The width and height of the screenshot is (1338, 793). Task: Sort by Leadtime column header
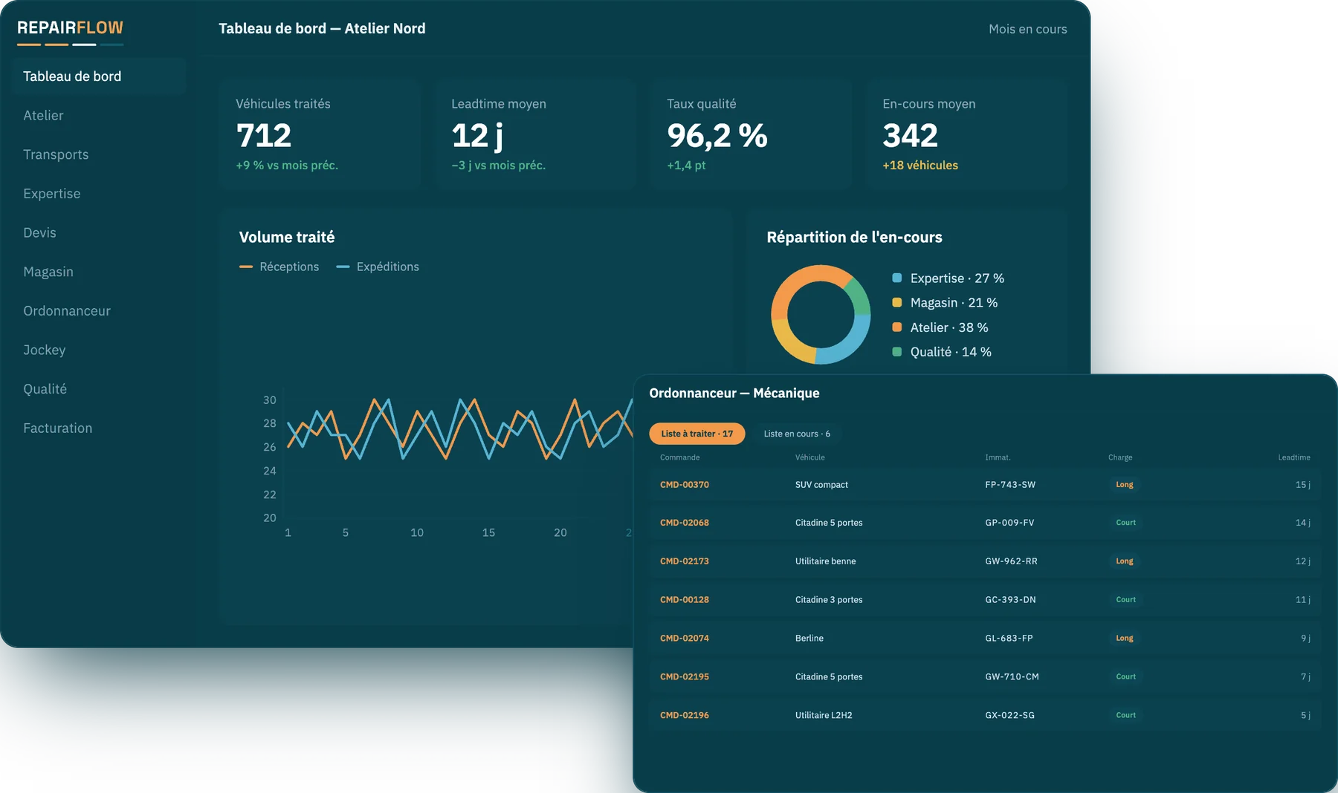[x=1294, y=457]
